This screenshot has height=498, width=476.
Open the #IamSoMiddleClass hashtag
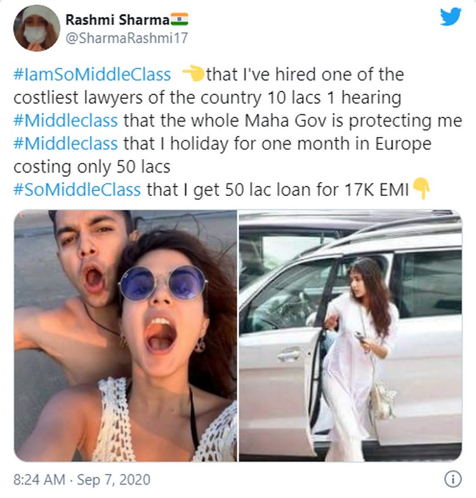[92, 75]
